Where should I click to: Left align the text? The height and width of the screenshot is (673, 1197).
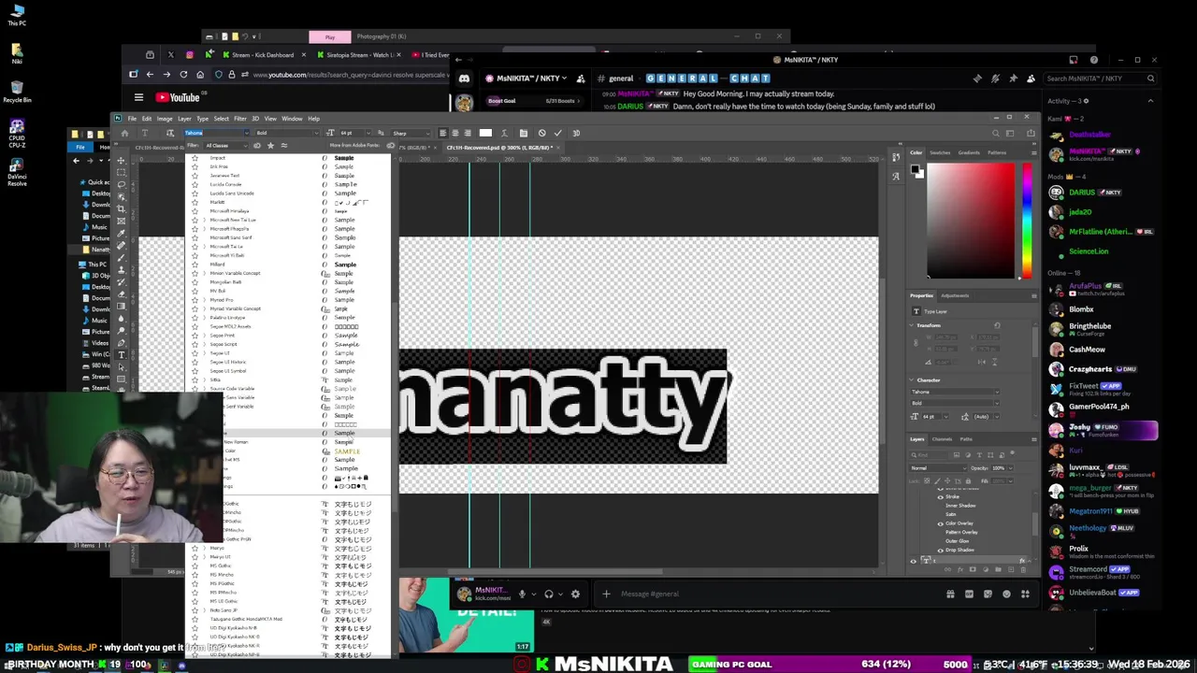443,133
